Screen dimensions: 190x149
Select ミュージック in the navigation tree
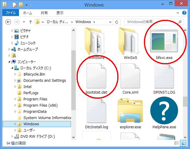[x=28, y=43]
